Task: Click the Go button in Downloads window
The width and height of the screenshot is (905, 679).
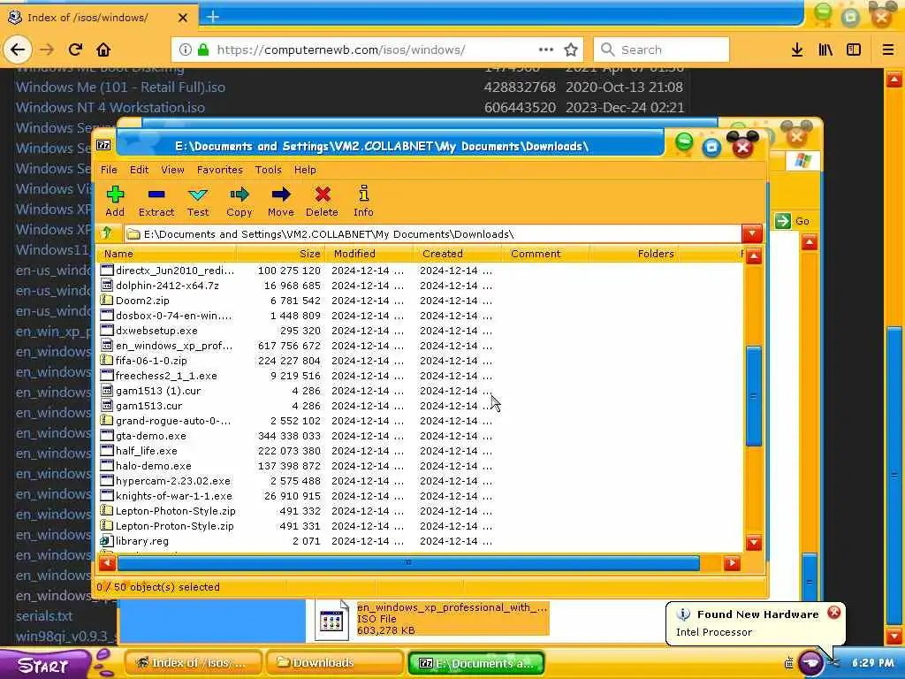Action: [793, 221]
